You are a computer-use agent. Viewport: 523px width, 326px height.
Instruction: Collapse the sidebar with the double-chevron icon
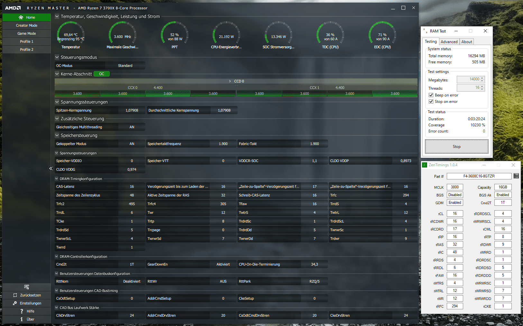click(50, 168)
